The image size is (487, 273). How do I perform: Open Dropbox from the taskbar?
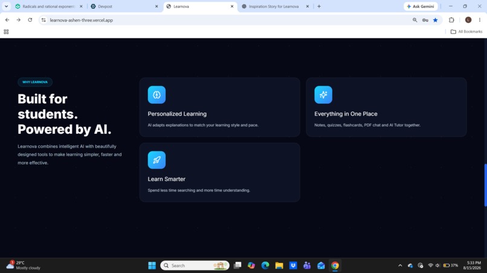293,266
